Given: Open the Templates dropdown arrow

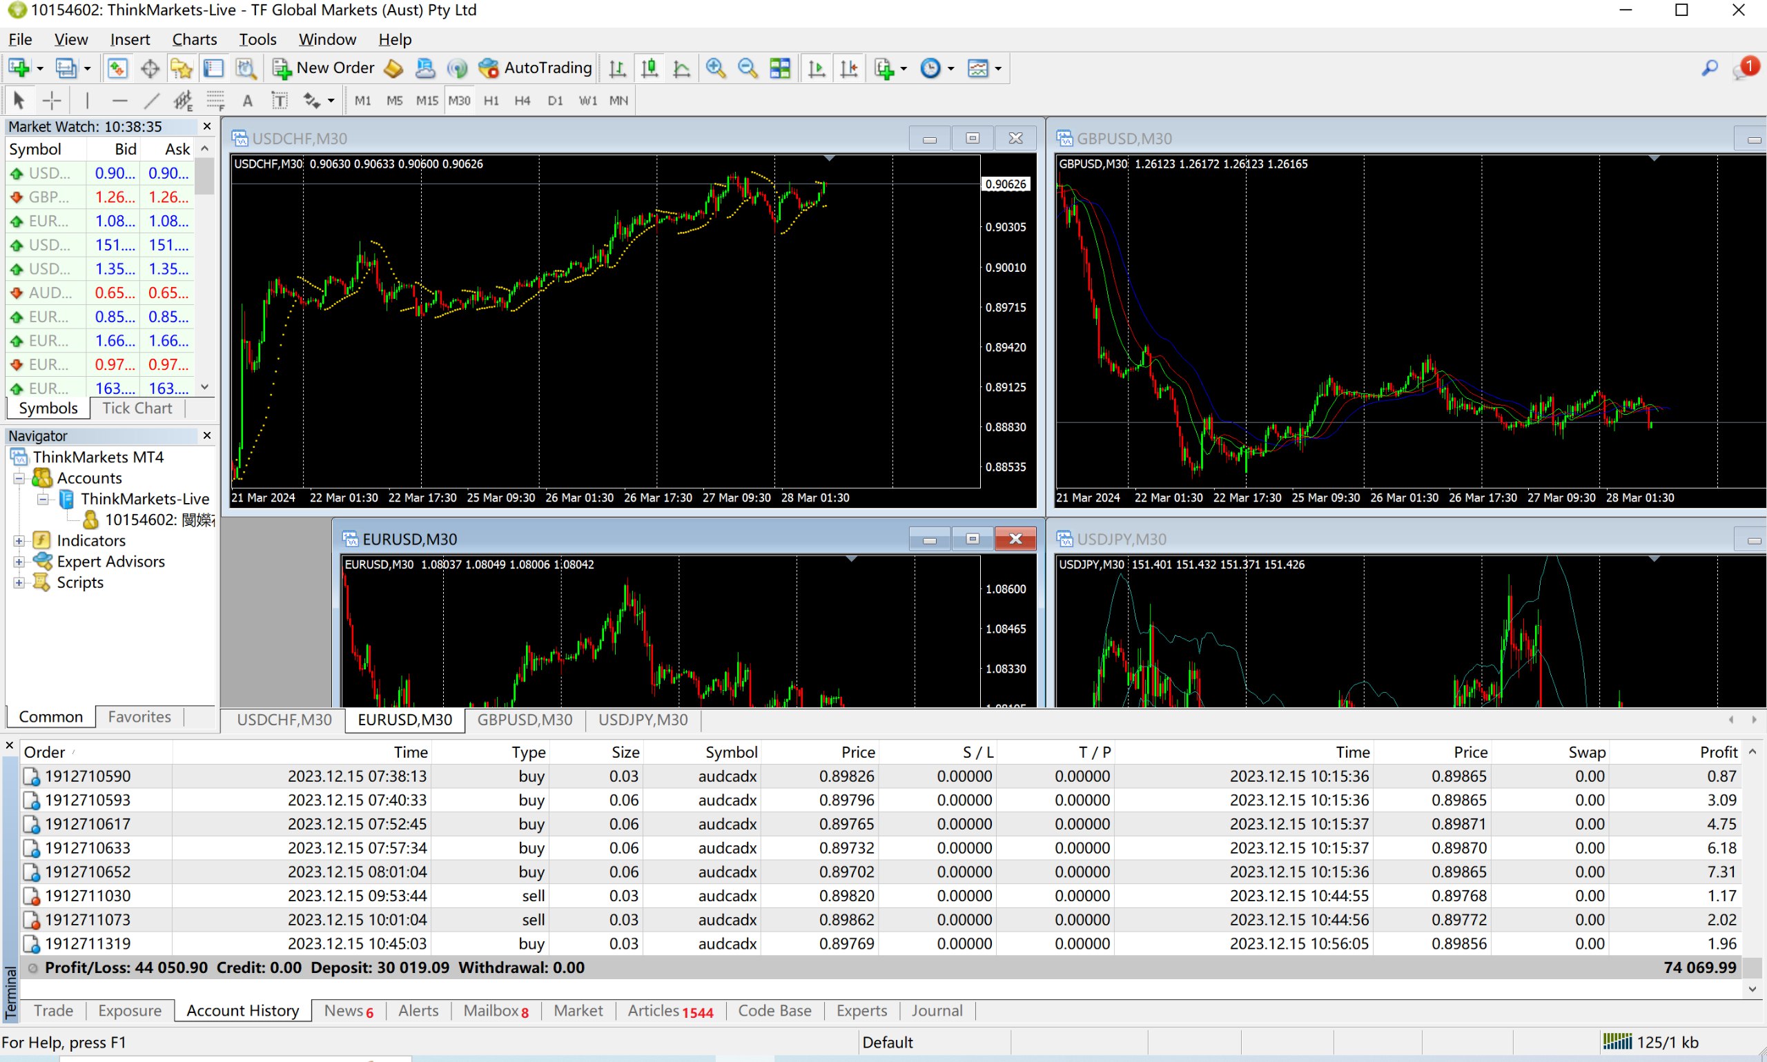Looking at the screenshot, I should 997,69.
